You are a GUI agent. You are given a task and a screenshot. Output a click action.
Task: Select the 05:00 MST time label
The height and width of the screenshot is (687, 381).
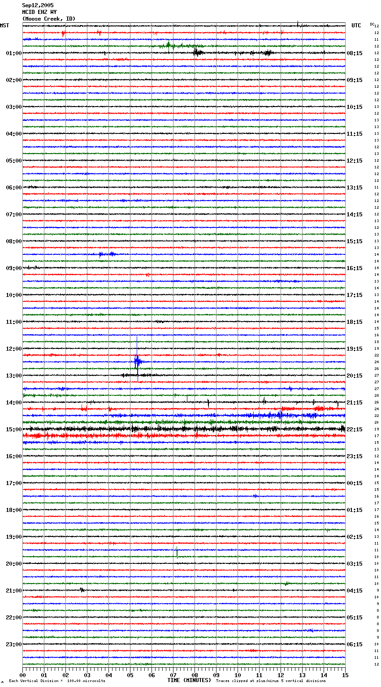[x=14, y=161]
